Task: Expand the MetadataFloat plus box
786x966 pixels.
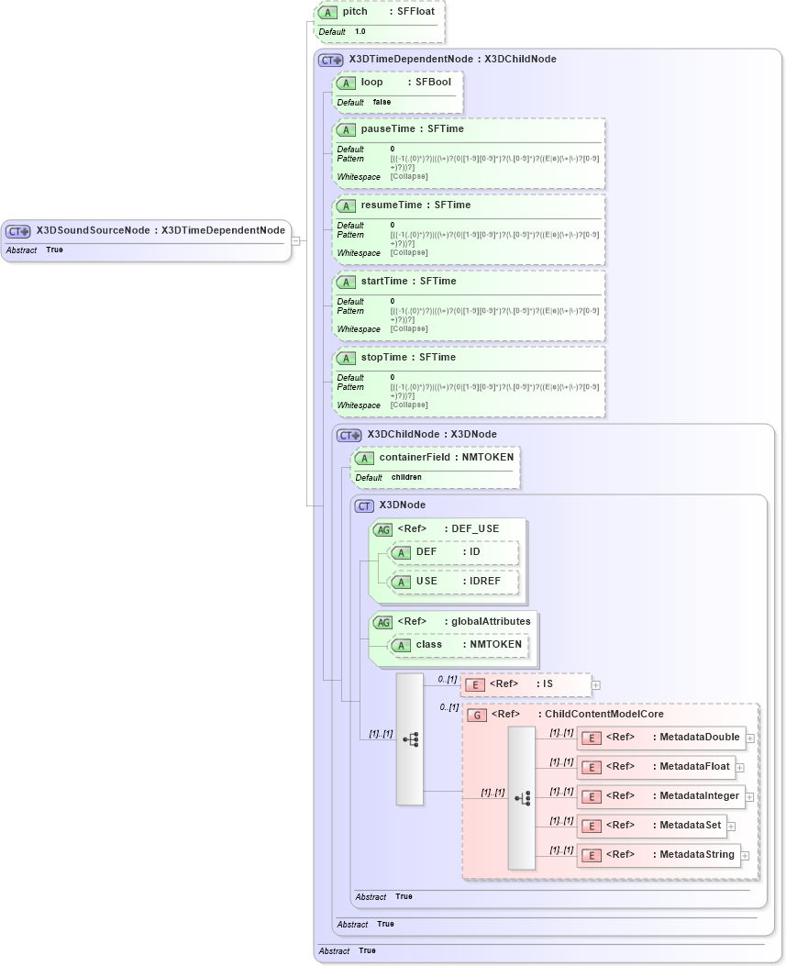Action: pyautogui.click(x=740, y=768)
